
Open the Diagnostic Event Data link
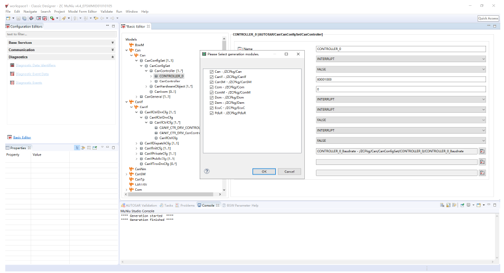pyautogui.click(x=32, y=74)
